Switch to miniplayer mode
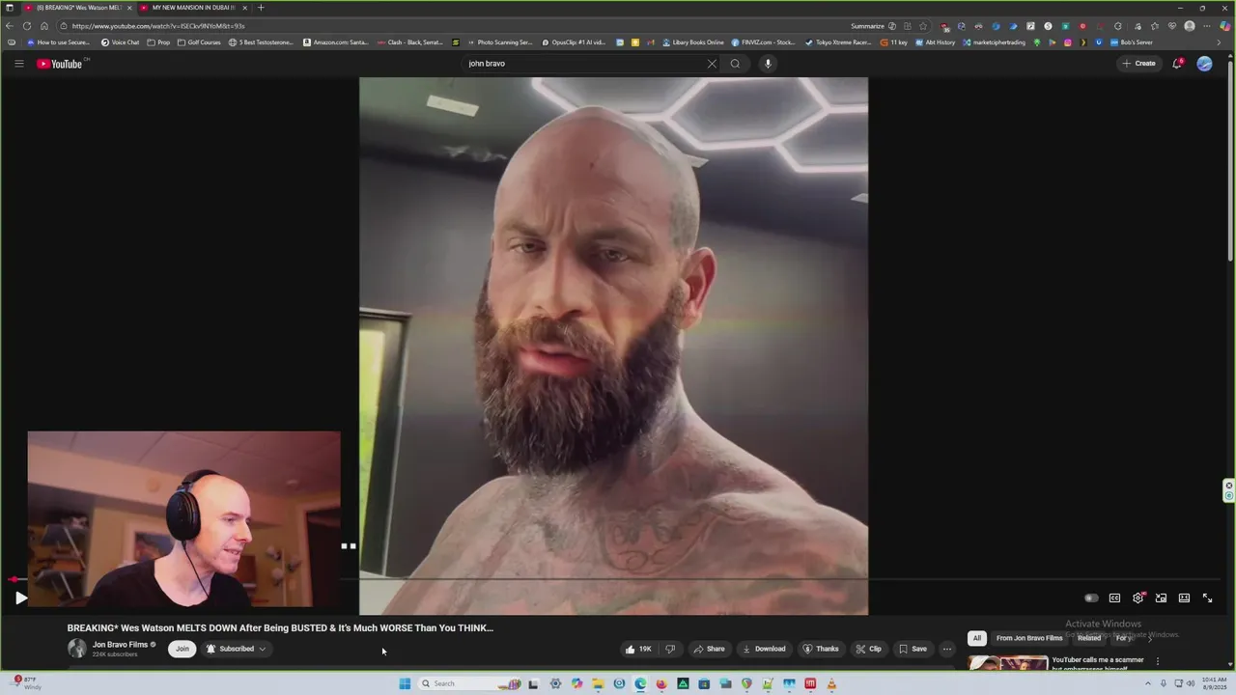 tap(1161, 598)
